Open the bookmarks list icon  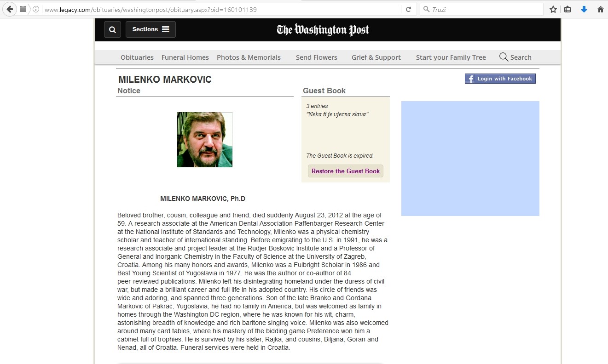568,9
